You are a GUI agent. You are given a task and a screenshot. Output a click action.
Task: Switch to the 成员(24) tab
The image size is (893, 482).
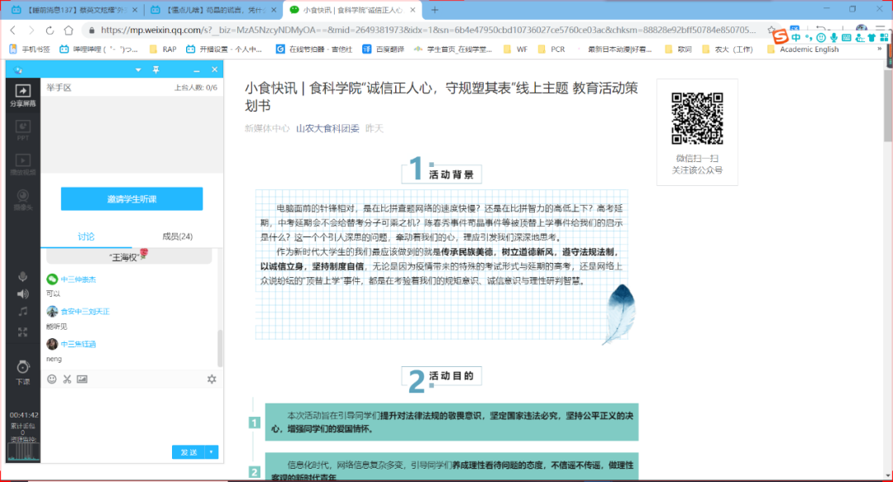177,236
